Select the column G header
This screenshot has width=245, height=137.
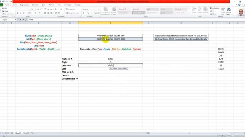click(181, 23)
